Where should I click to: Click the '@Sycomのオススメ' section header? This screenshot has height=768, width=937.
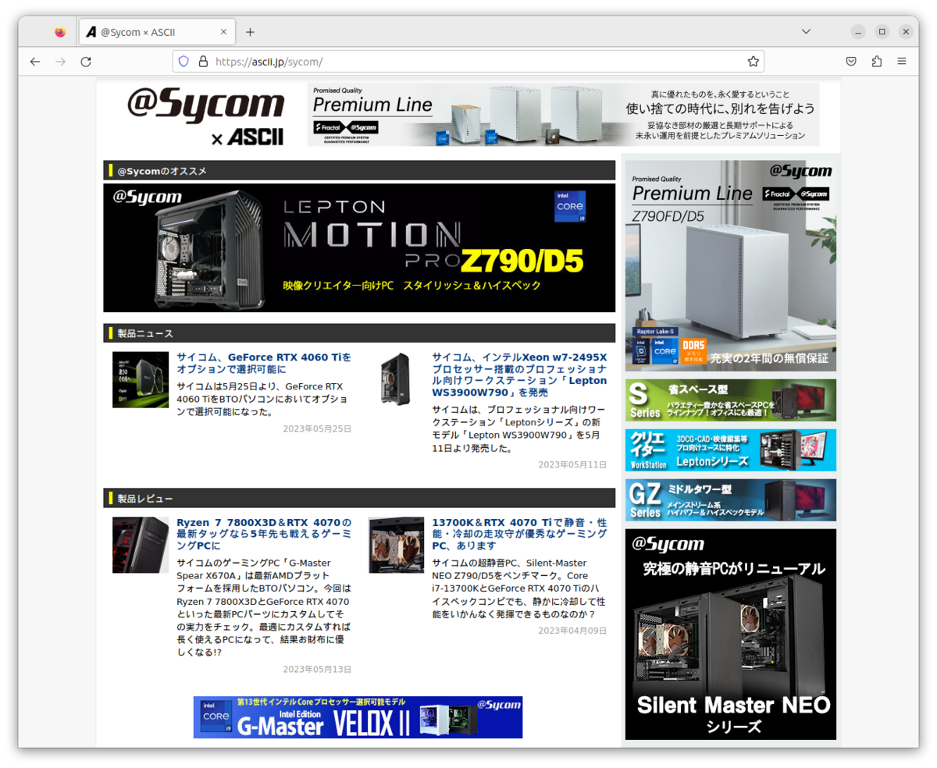coord(359,170)
